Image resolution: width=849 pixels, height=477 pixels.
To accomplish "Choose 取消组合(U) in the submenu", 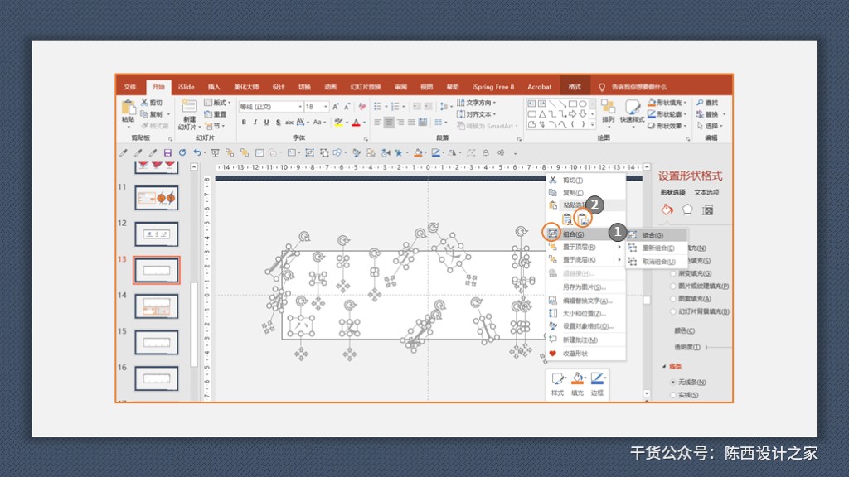I will click(x=657, y=262).
